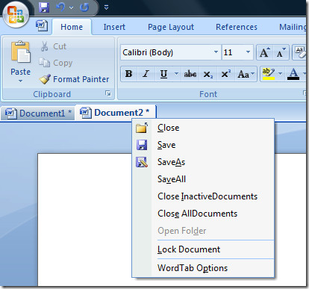Screen dimensions: 309x289
Task: Activate the Format Painter brush
Action: (74, 79)
